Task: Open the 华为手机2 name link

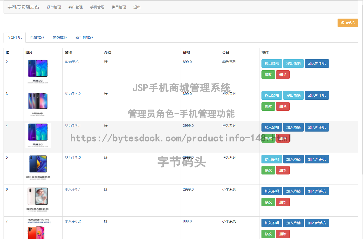Action: click(x=73, y=94)
